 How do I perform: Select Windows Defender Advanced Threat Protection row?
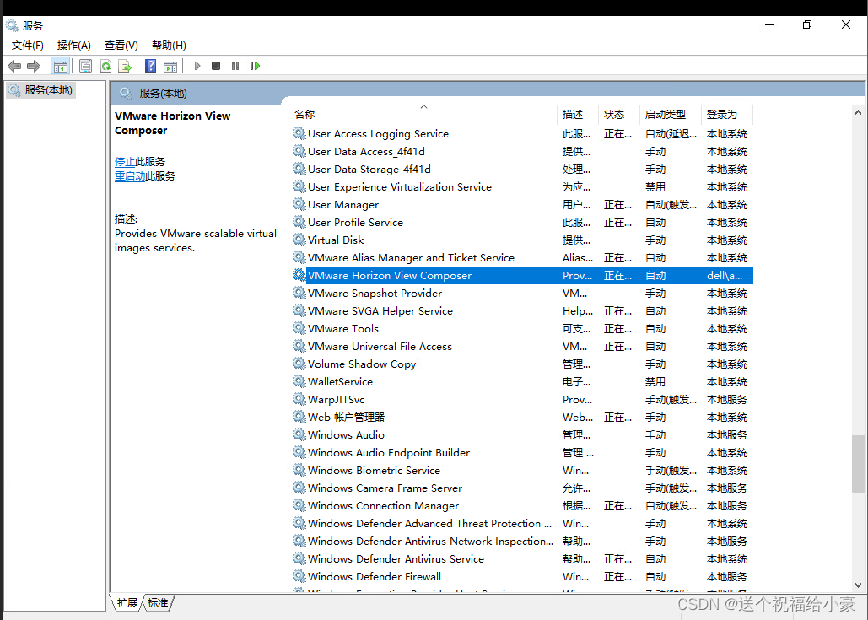pos(523,523)
